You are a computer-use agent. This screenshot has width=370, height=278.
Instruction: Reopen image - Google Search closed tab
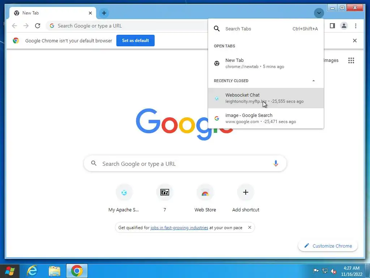click(x=266, y=118)
